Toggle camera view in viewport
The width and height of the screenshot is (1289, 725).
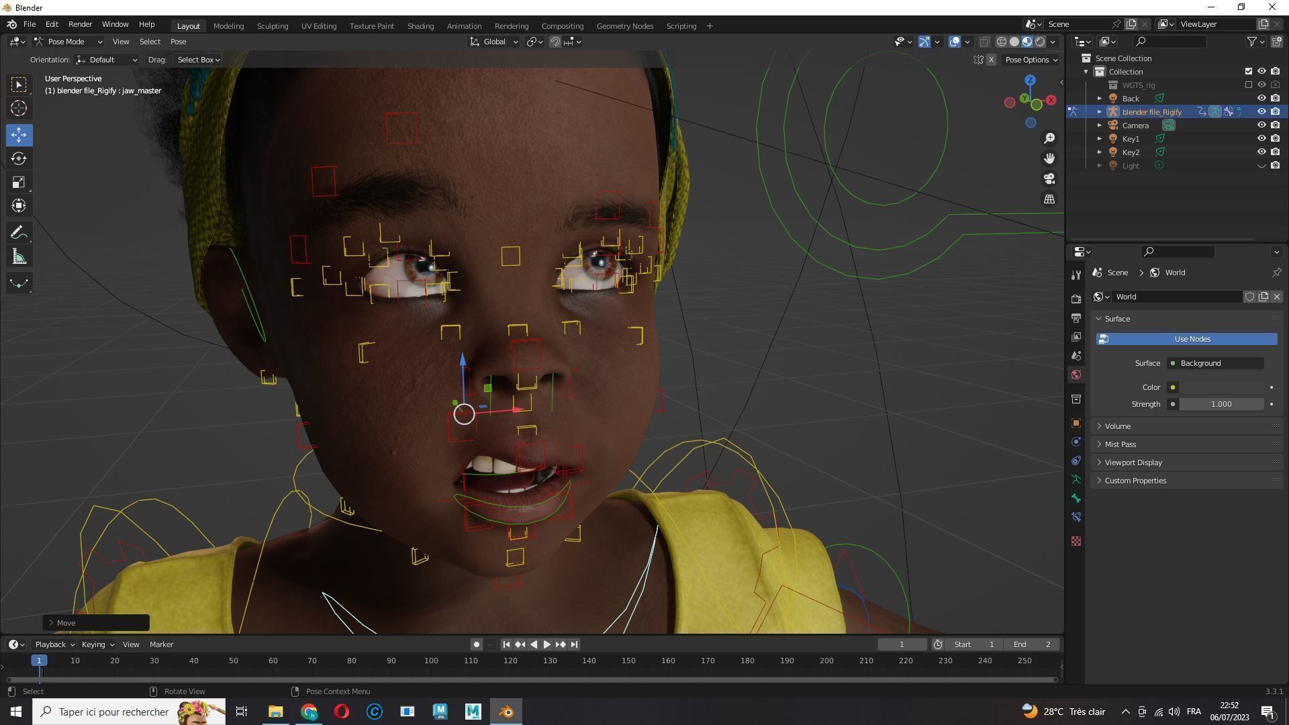(x=1049, y=179)
